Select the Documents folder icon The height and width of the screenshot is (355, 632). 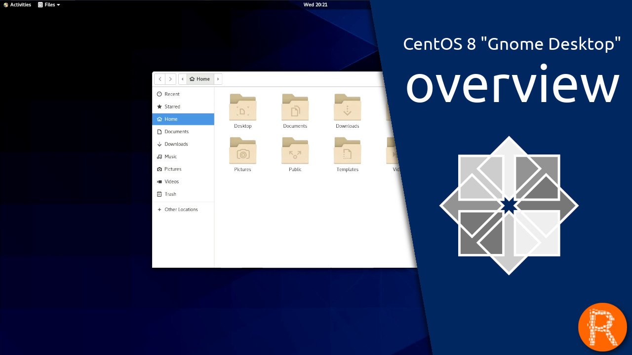[295, 107]
